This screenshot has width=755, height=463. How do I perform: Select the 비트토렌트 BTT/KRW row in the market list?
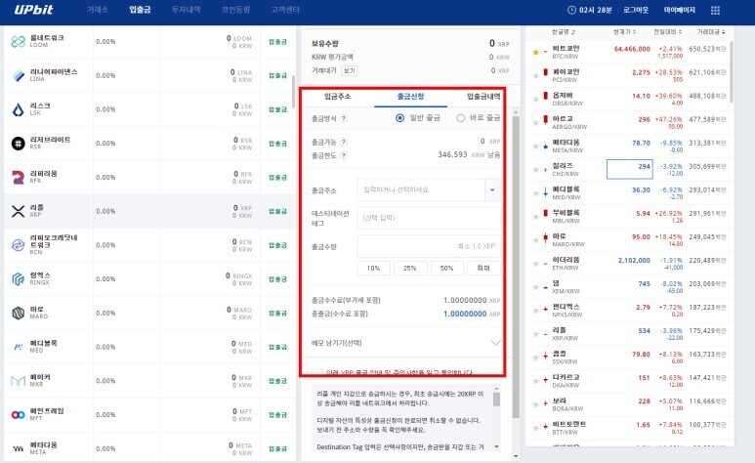[629, 428]
